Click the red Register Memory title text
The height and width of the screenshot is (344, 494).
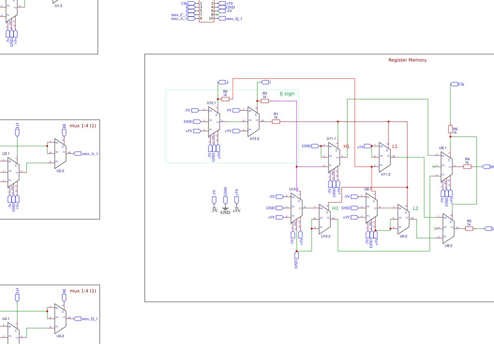point(408,60)
